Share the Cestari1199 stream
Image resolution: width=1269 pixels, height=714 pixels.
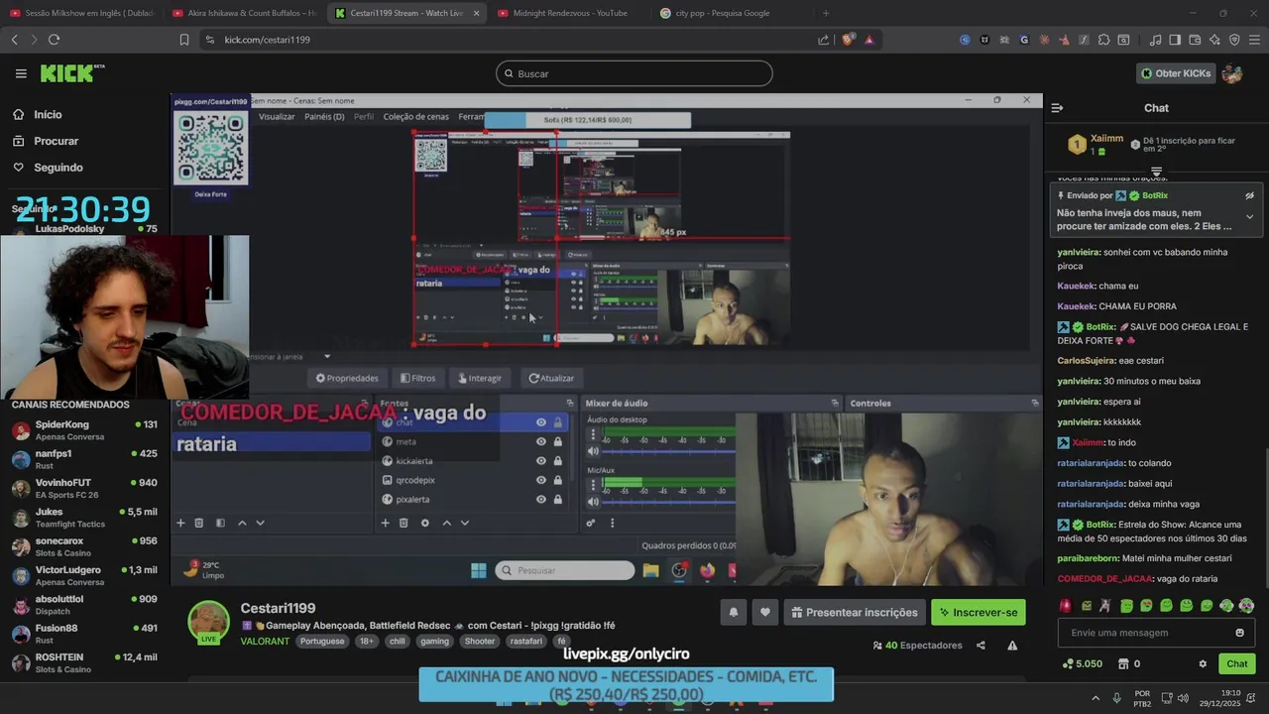click(x=981, y=646)
